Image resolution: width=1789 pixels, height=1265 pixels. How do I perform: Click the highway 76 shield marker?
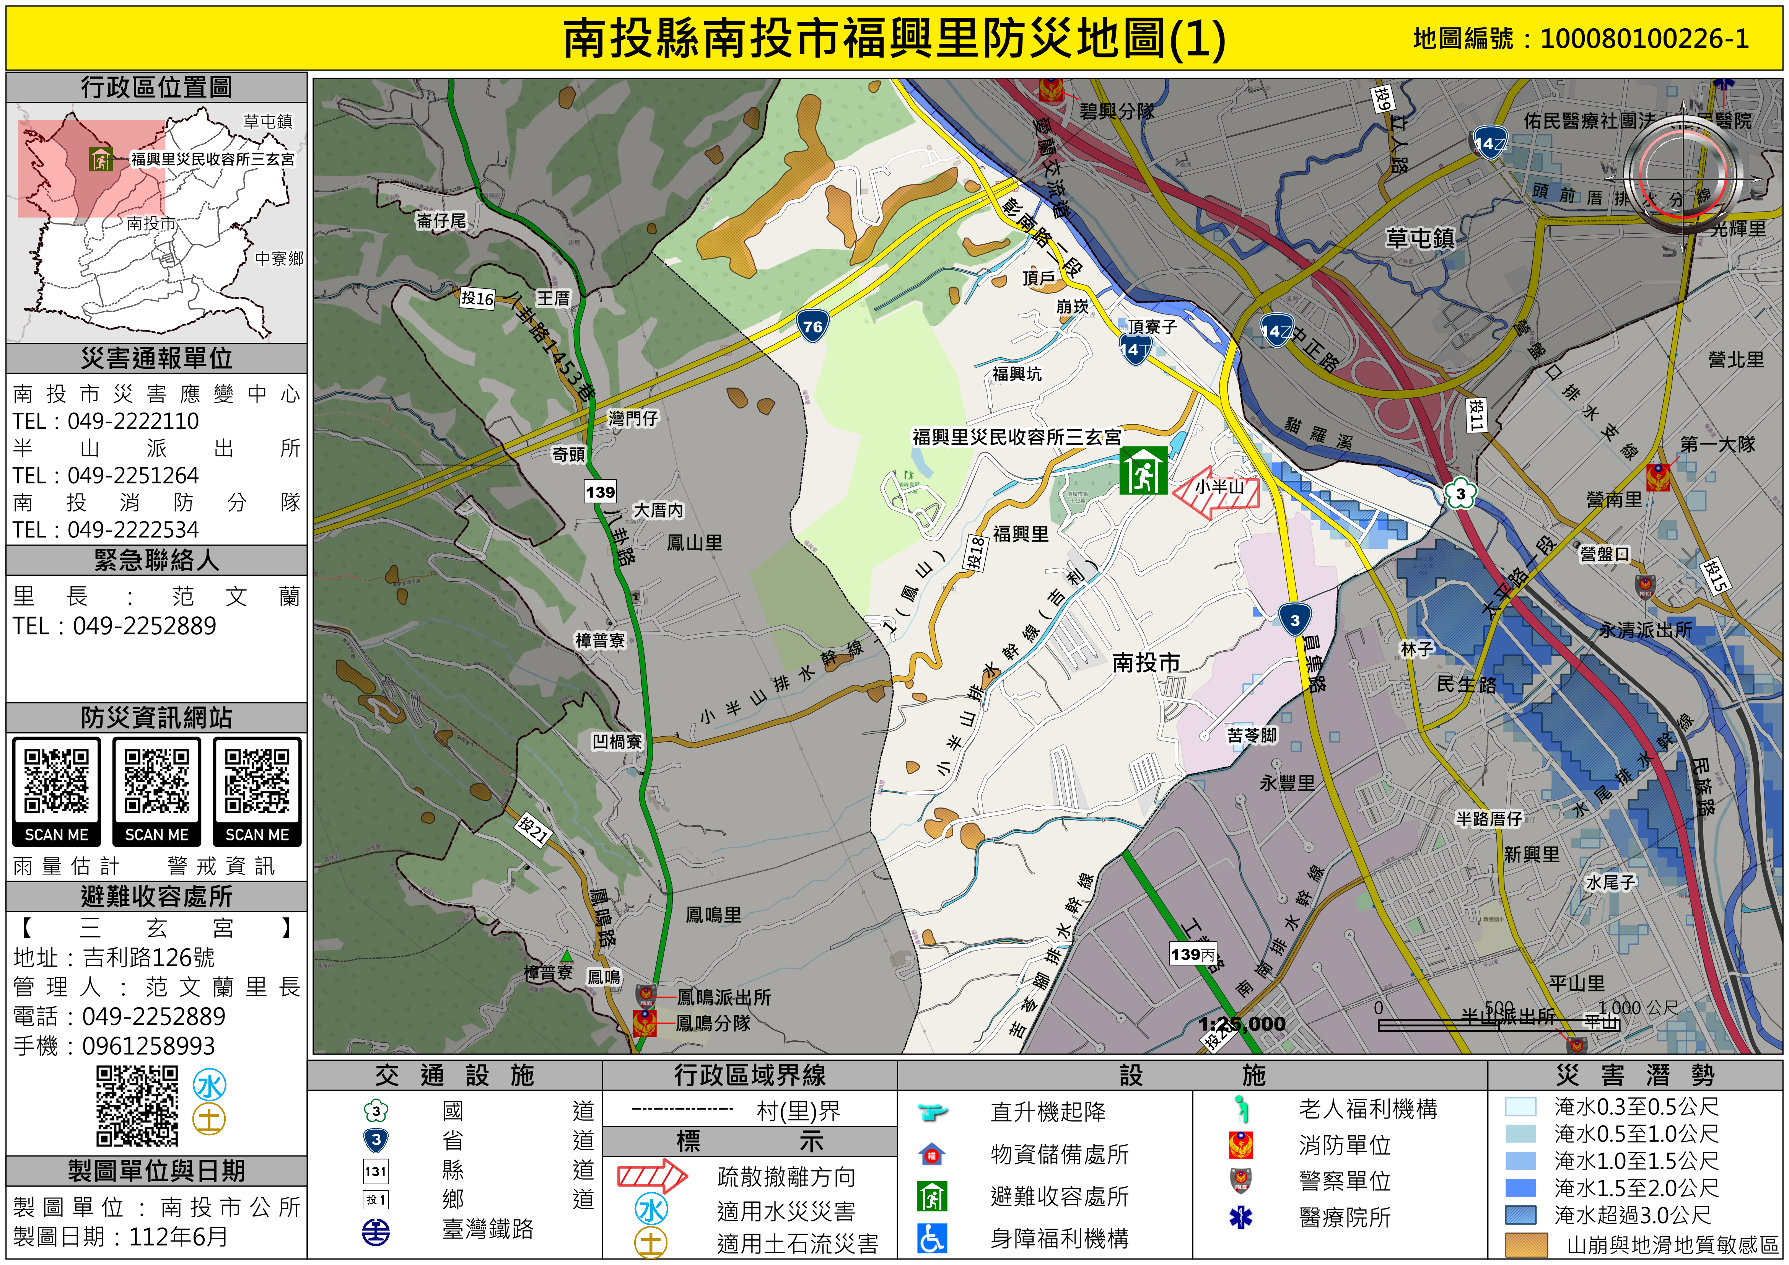[x=812, y=326]
